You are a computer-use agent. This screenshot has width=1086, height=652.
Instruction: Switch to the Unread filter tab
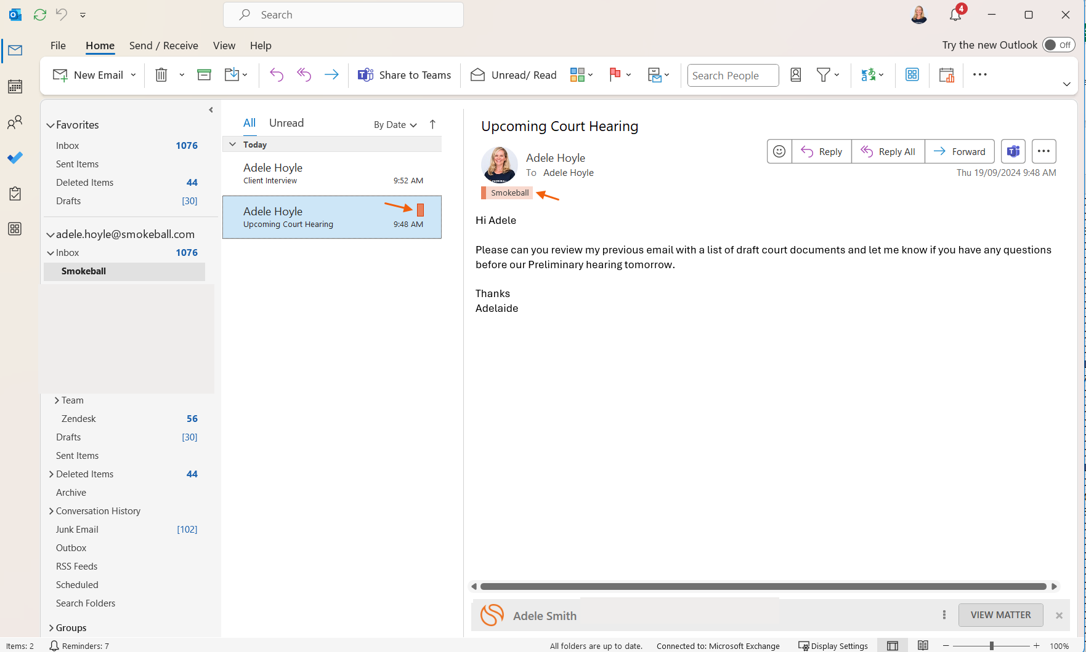286,123
